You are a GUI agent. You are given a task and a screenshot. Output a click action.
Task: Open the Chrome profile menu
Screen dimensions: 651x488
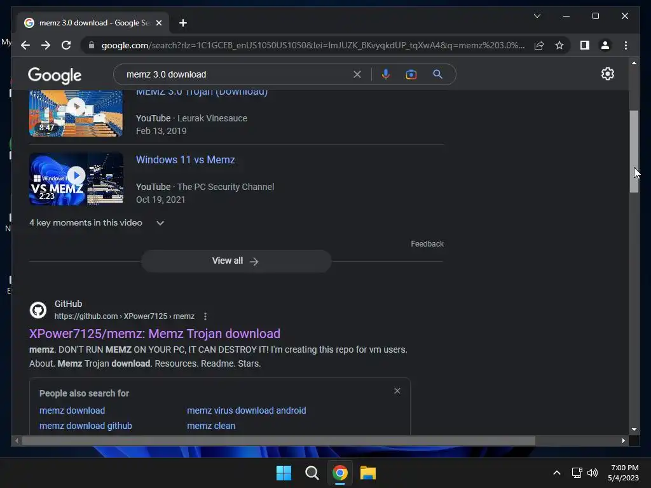(x=605, y=45)
